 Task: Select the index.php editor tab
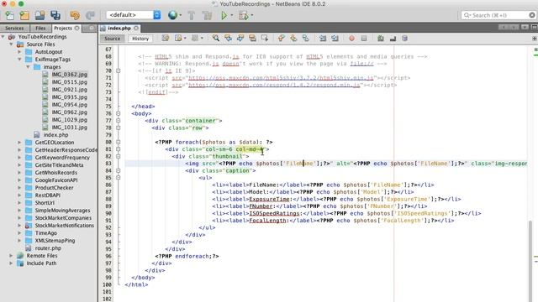119,28
